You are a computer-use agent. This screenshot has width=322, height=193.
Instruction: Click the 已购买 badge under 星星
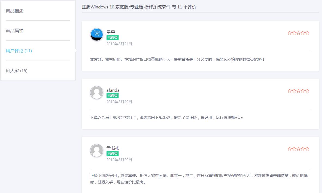click(x=113, y=38)
